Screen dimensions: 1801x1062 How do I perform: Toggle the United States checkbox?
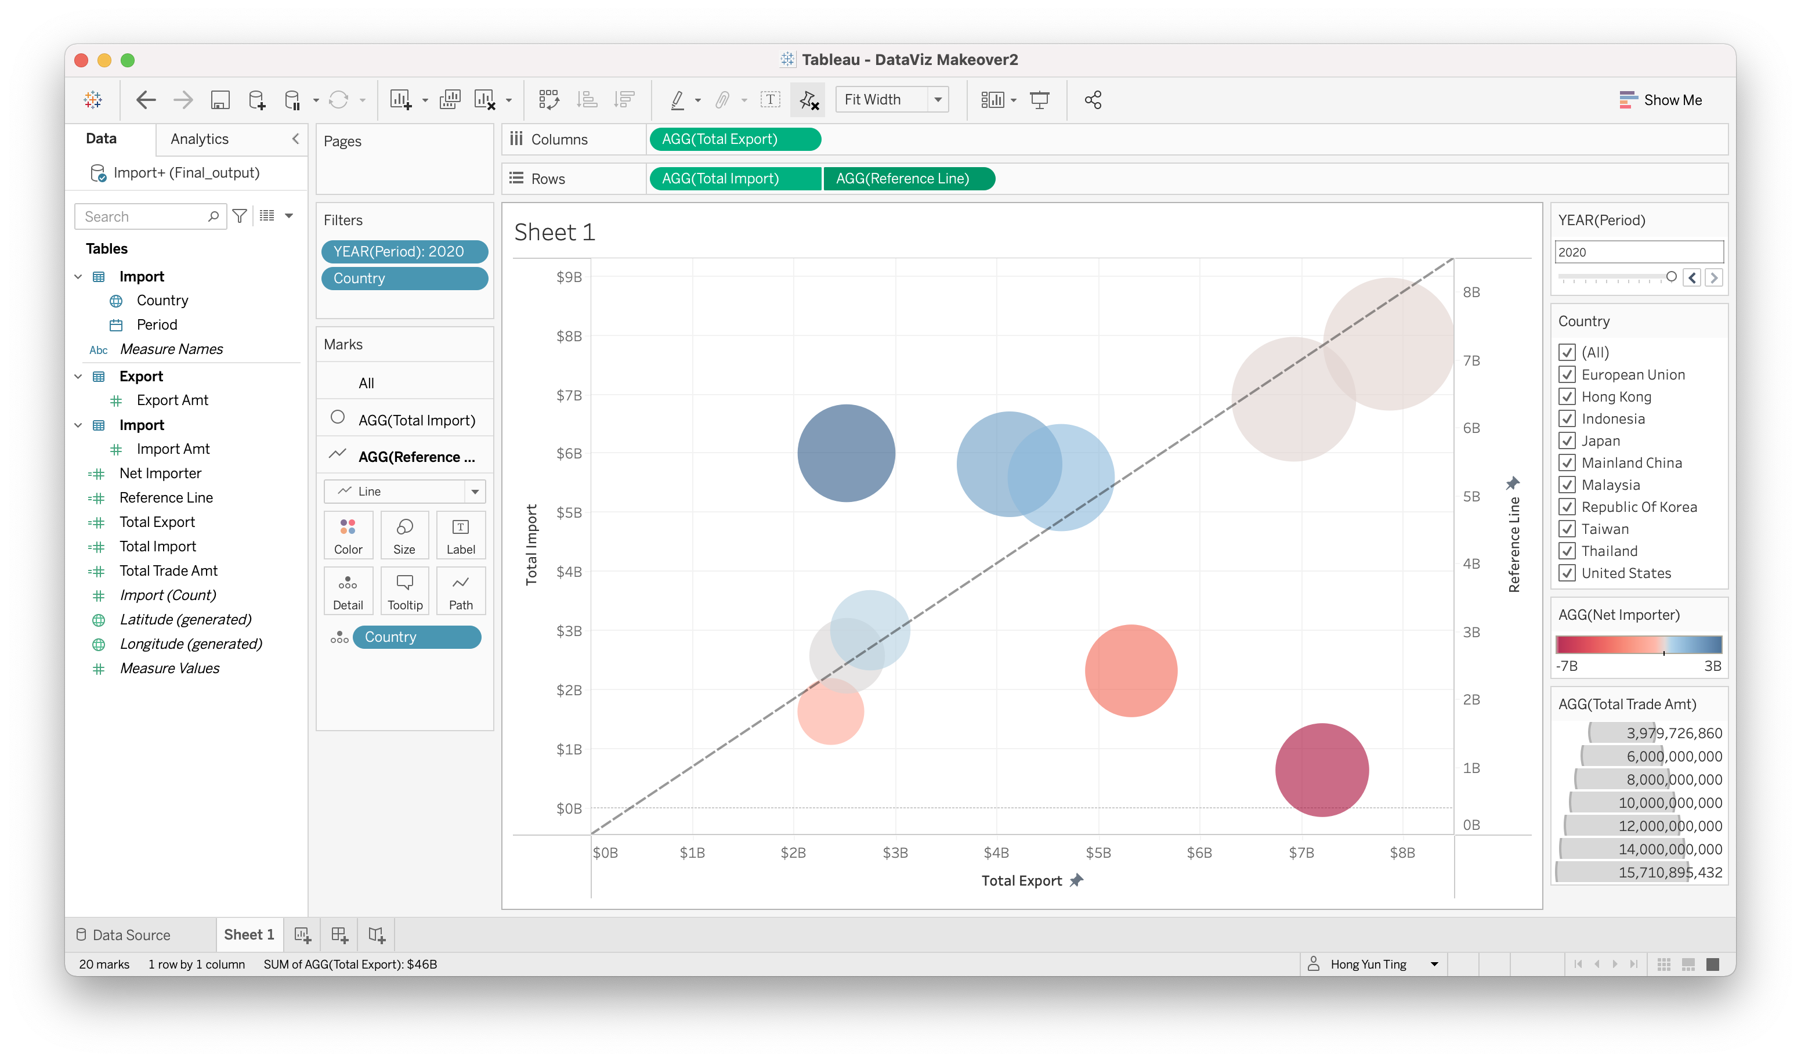point(1567,573)
